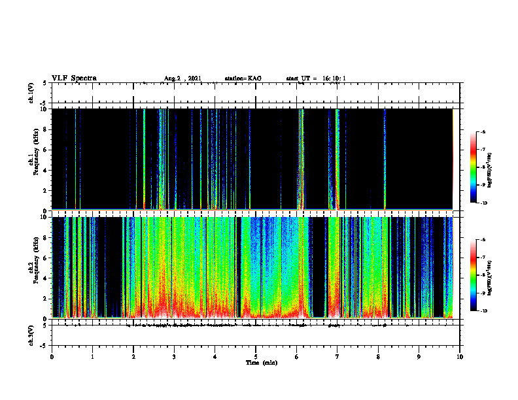Click time-axis tick label "3"

pyautogui.click(x=174, y=357)
